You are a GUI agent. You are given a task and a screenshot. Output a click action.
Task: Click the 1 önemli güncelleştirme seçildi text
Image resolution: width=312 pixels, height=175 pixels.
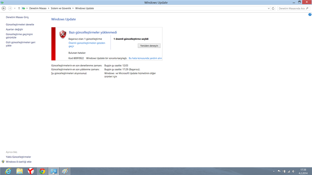[x=131, y=39]
